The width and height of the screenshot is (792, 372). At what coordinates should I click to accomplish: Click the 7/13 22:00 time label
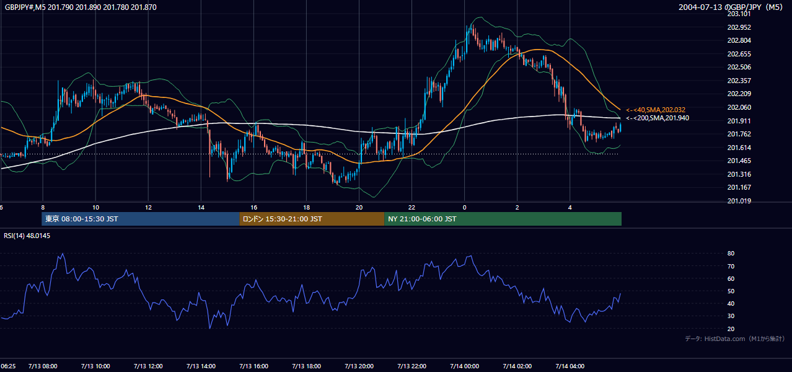411,366
